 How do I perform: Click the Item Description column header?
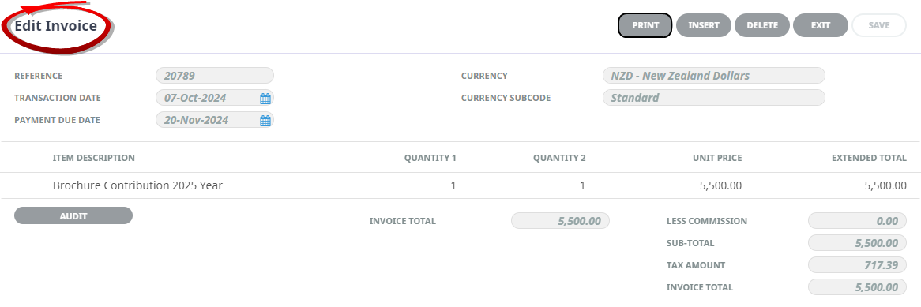[x=93, y=158]
